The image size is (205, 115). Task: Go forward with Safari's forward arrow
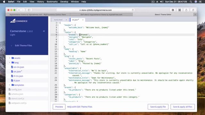pos(23,10)
